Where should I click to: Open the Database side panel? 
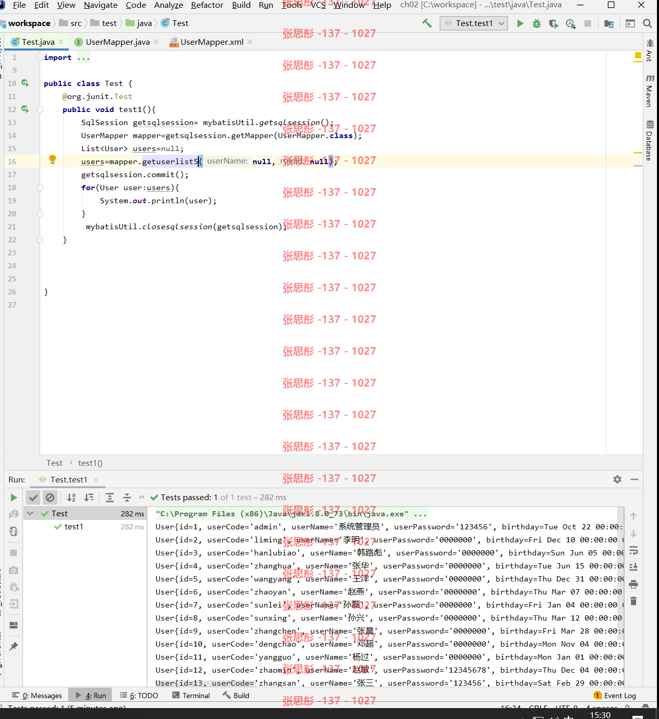point(649,141)
